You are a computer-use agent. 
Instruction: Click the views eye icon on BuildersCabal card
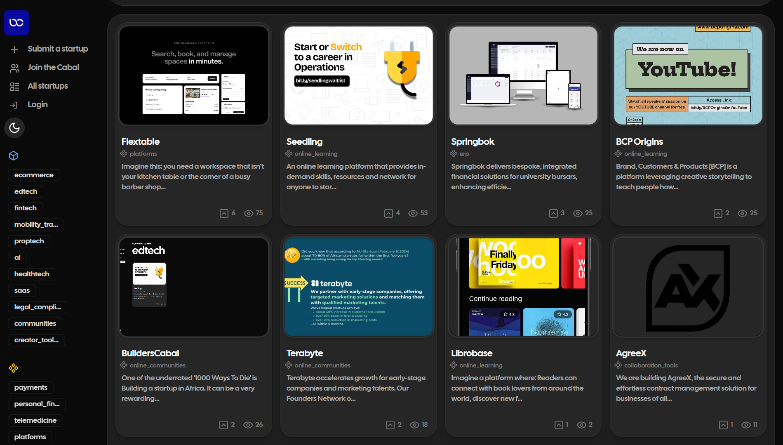pos(248,425)
